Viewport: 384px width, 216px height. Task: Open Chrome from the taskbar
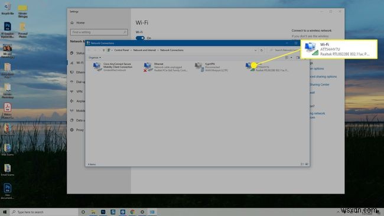132,212
